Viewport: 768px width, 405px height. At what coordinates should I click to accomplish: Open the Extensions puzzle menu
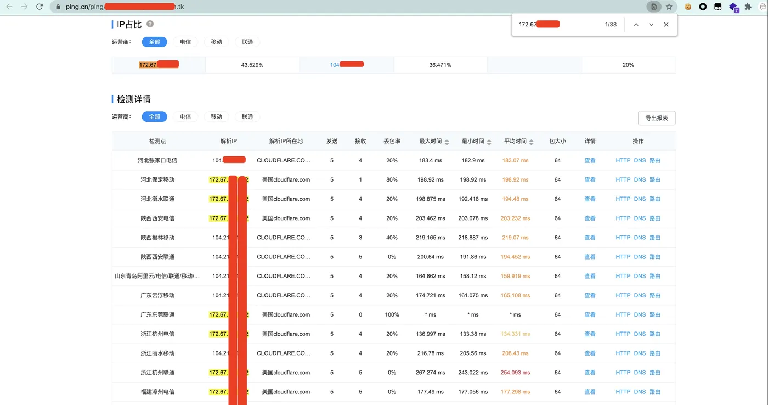[748, 7]
